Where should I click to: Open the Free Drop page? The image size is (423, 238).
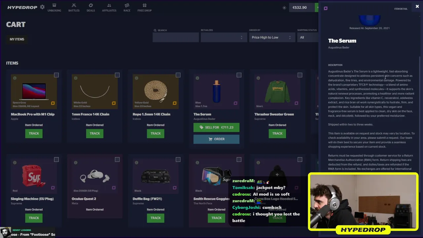click(x=144, y=8)
